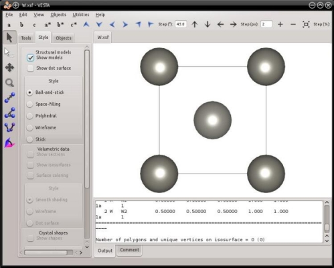Choose the Rotate cursor tool below Select

pos(9,53)
